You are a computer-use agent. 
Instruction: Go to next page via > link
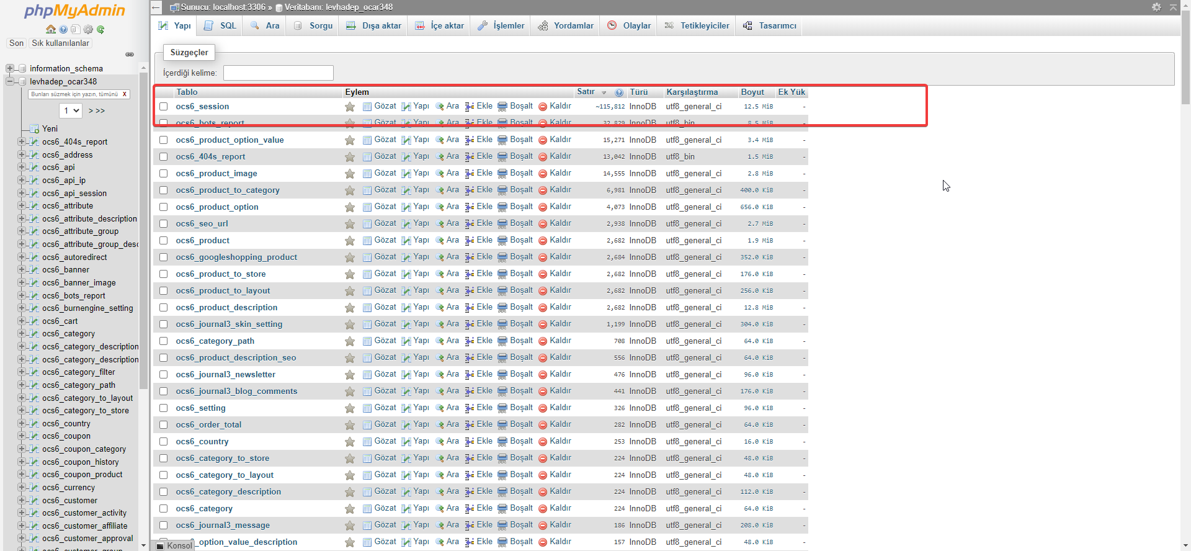91,111
